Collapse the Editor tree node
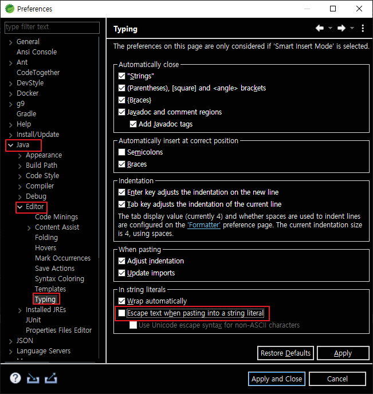 pos(20,207)
